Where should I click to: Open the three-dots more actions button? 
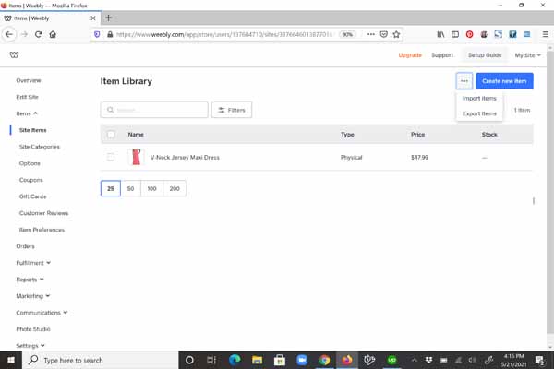[464, 81]
